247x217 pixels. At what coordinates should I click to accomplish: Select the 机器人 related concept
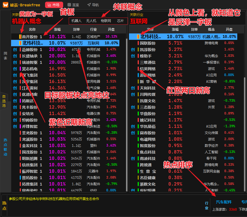point(76,21)
